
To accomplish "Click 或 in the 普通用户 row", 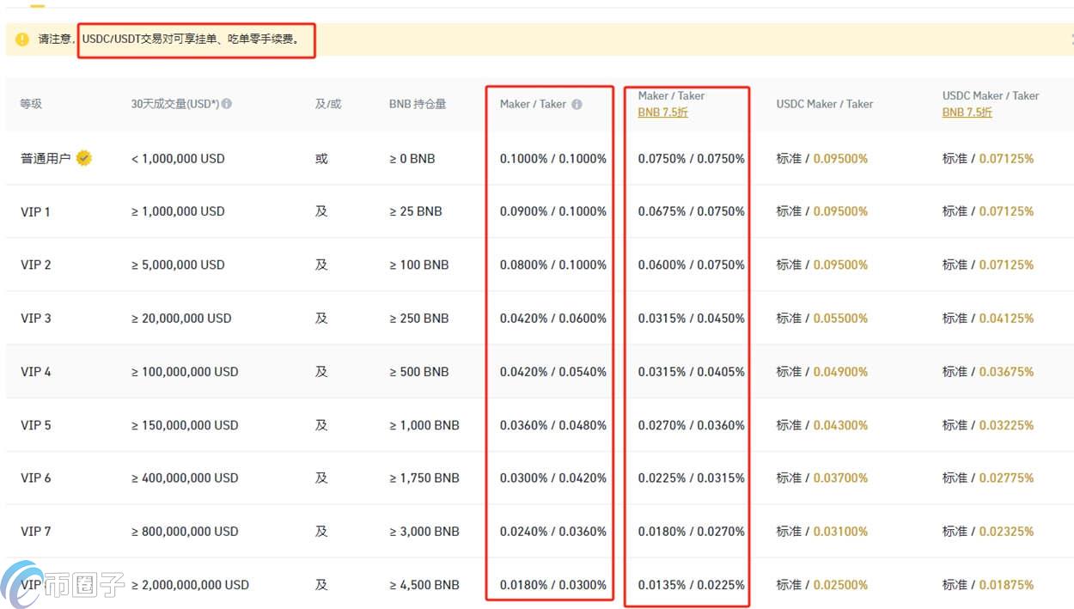I will pos(321,158).
